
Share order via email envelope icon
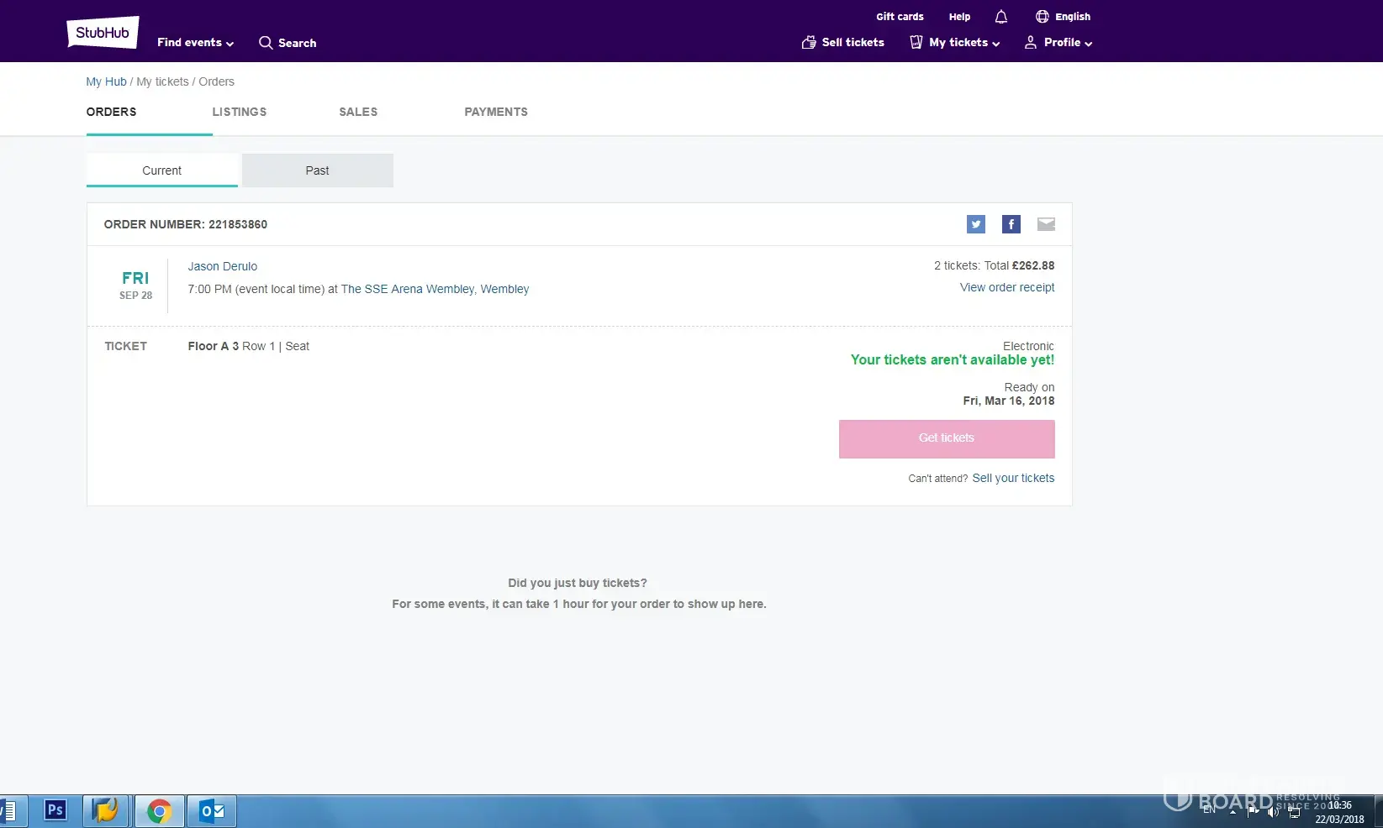click(1046, 224)
